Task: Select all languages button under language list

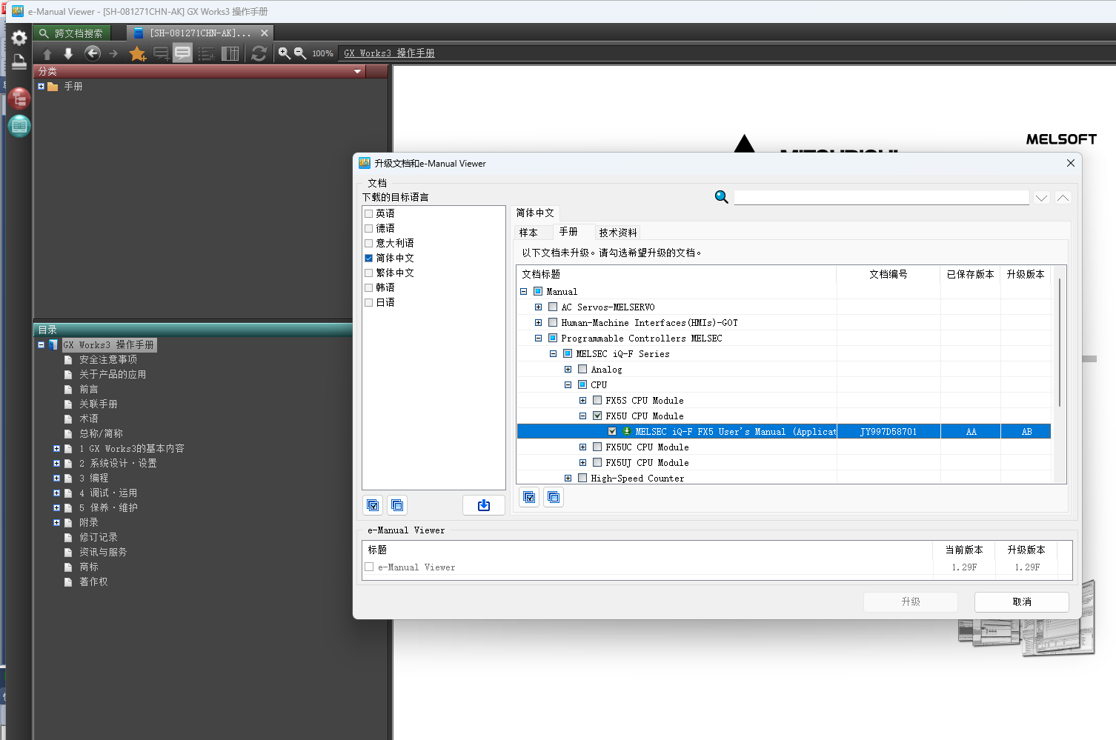Action: tap(373, 505)
